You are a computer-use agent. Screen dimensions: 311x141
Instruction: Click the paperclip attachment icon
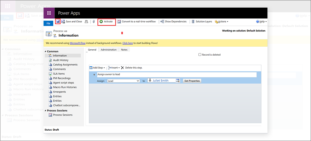[93, 21]
